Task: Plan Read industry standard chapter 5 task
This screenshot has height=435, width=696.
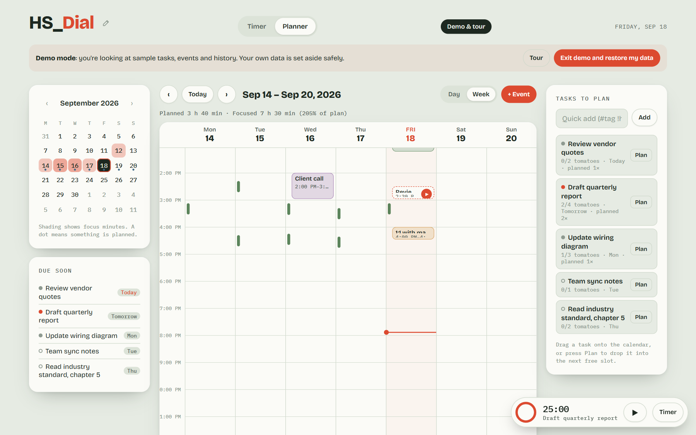Action: [x=641, y=317]
